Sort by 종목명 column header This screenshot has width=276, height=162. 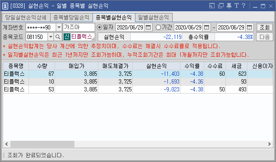click(16, 66)
